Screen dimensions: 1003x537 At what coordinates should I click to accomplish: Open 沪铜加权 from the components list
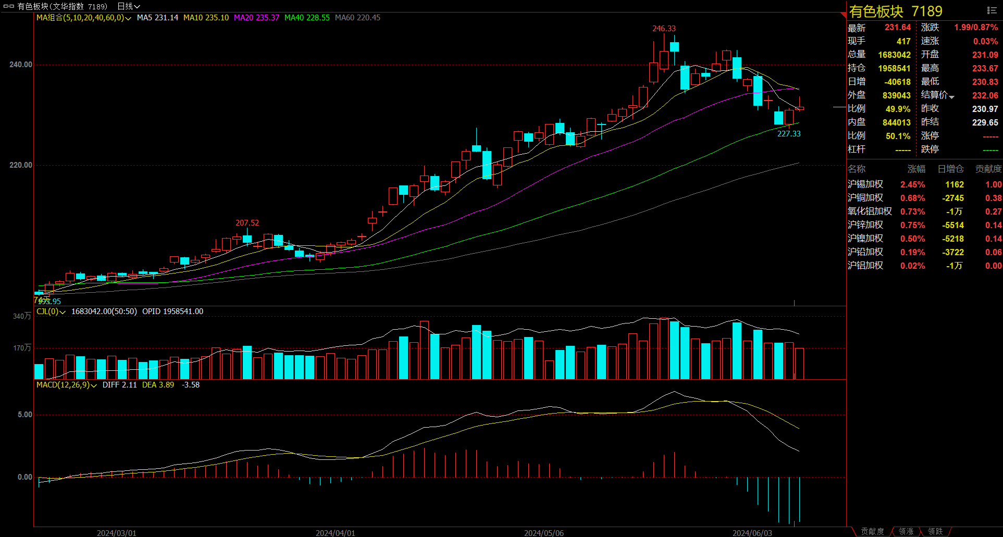(x=865, y=198)
